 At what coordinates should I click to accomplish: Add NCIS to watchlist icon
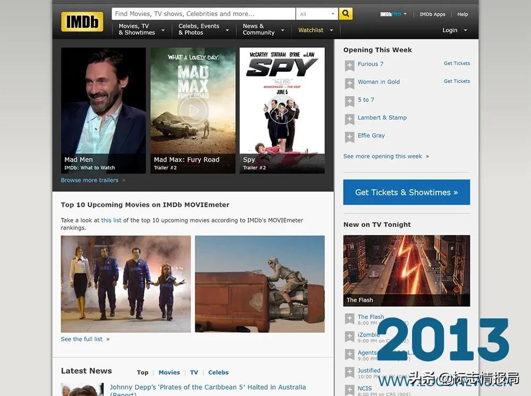349,390
